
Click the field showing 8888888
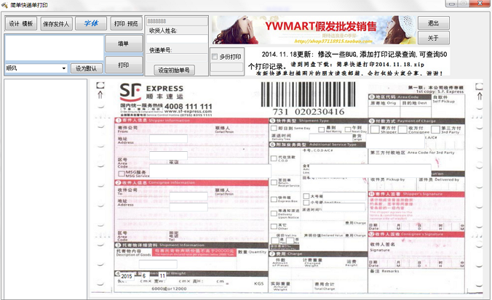click(177, 21)
